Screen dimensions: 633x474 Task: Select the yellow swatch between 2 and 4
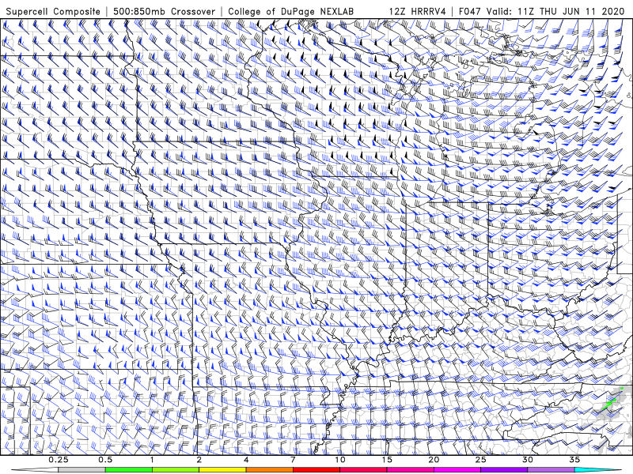click(222, 470)
